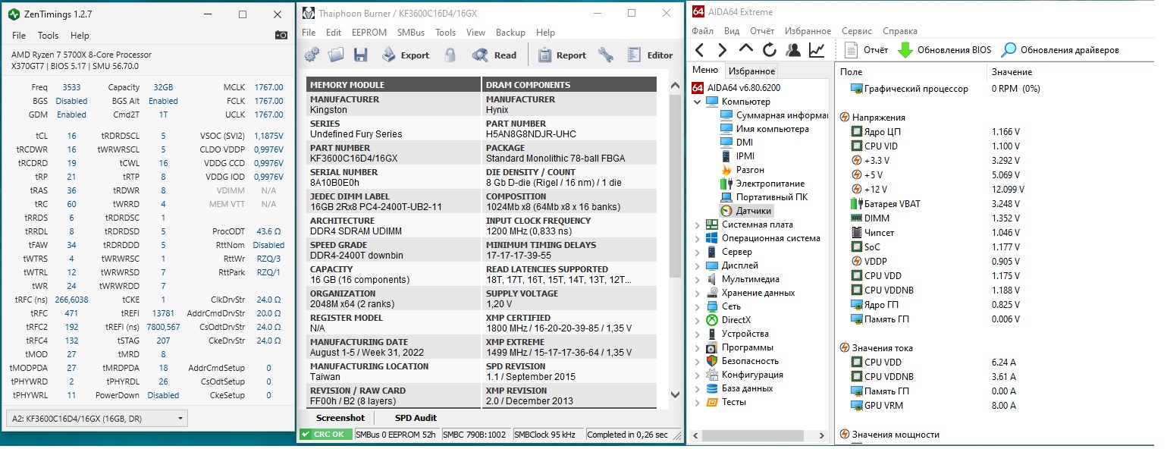The width and height of the screenshot is (1167, 449).
Task: Click the open folder icon in Thaiphoon Burner
Action: 336,55
